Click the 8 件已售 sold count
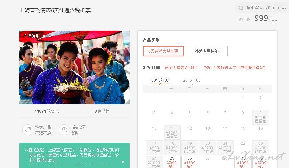The image size is (289, 168). tap(102, 111)
